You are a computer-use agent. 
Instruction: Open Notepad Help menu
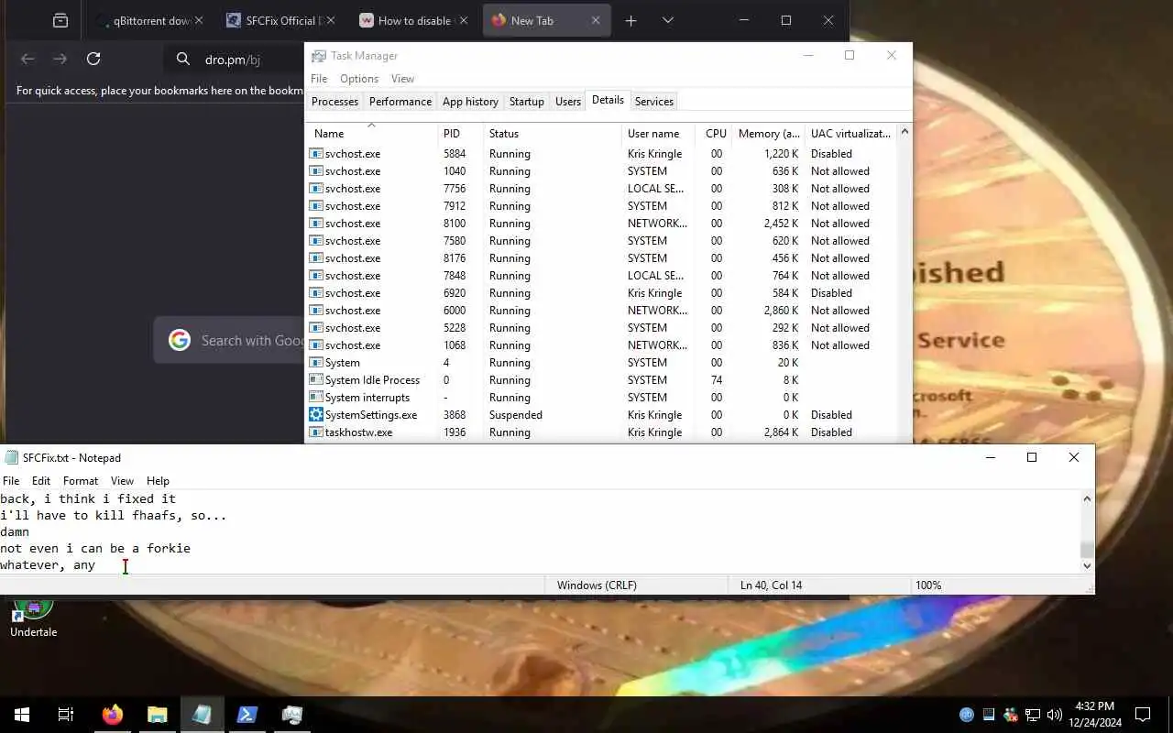pos(158,480)
